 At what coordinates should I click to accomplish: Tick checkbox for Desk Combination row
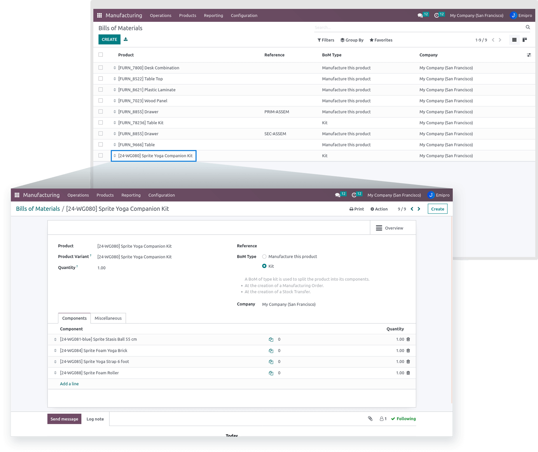[101, 68]
